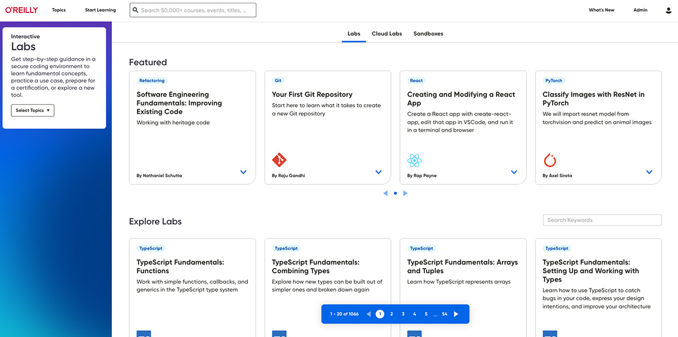Click author By Axel Sirota
Image resolution: width=678 pixels, height=337 pixels.
click(557, 176)
